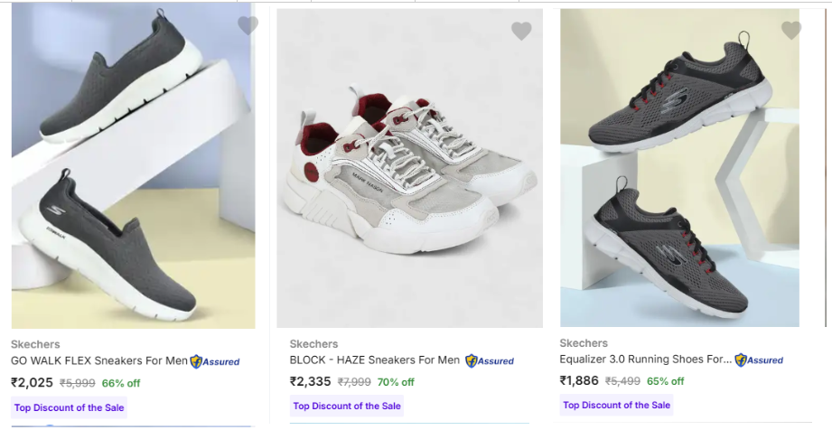Click BLOCK - HAZE Sneakers For Men title

coord(375,360)
